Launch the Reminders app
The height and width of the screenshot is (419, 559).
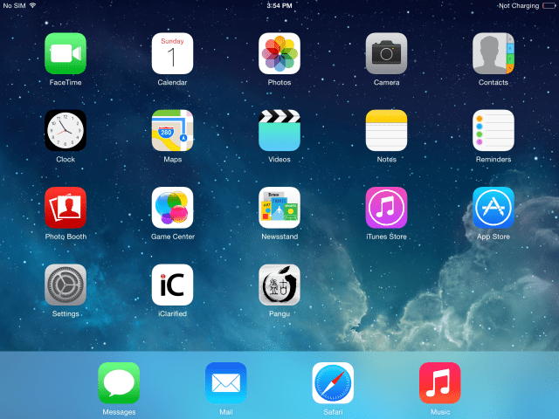pyautogui.click(x=493, y=130)
